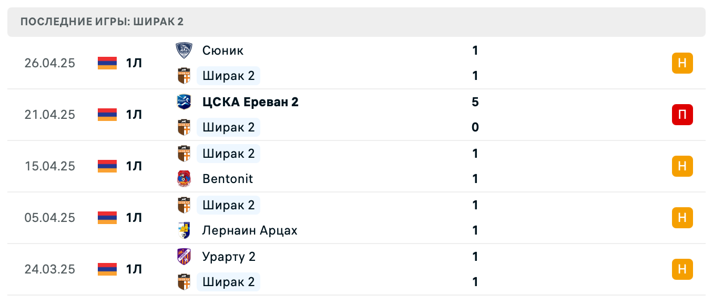The height and width of the screenshot is (304, 713).
Task: Click the Сюник team crest icon
Action: 184,50
